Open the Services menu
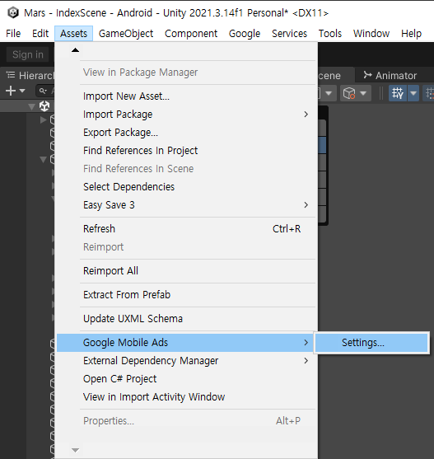This screenshot has width=434, height=459. (290, 34)
